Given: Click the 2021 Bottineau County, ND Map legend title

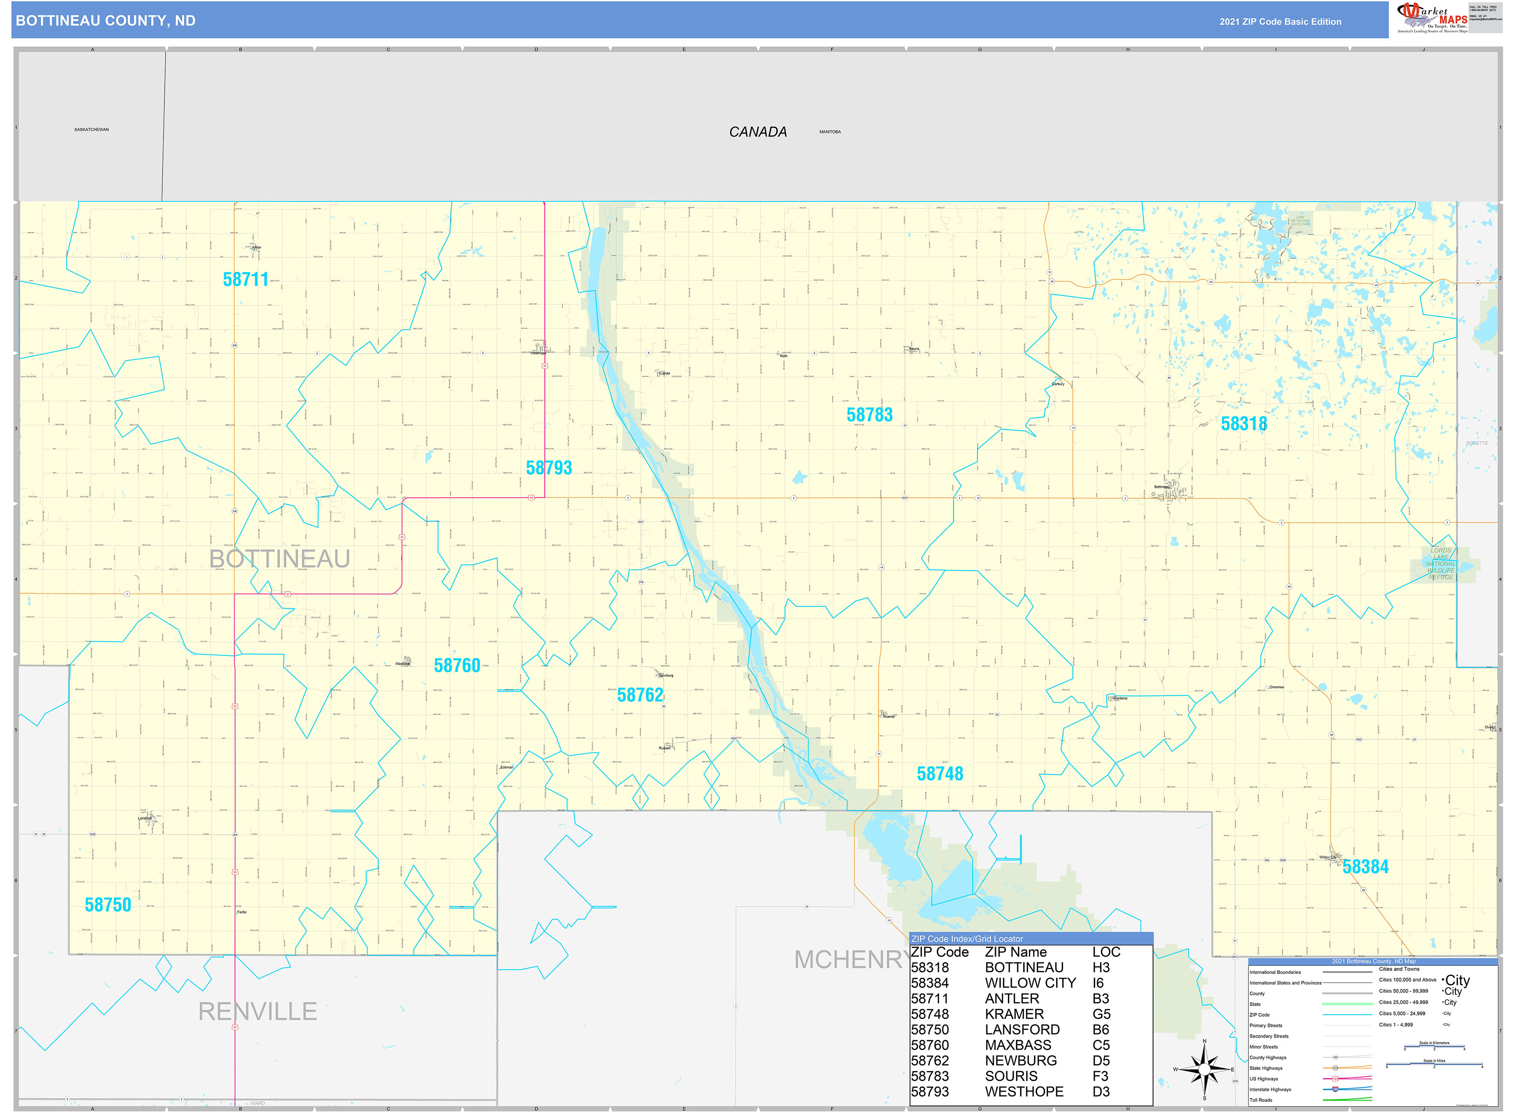Looking at the screenshot, I should point(1374,961).
